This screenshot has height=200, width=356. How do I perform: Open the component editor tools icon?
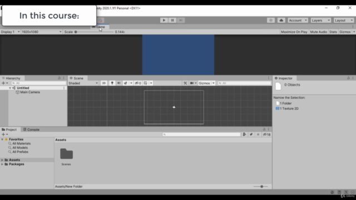pyautogui.click(x=185, y=83)
